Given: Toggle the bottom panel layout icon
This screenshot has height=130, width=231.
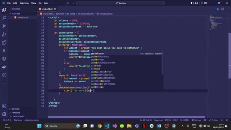Looking at the screenshot, I should [x=196, y=3].
